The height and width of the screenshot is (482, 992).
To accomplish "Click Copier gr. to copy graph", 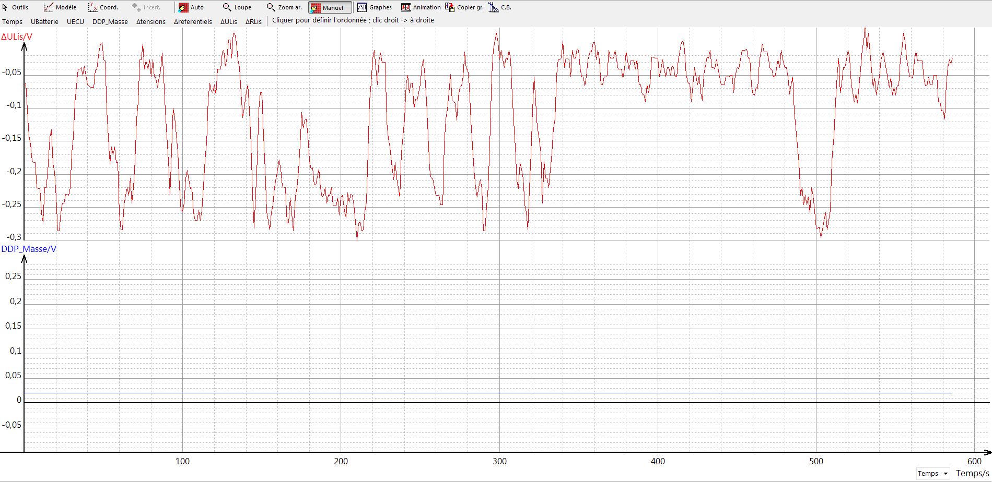I will [x=450, y=7].
